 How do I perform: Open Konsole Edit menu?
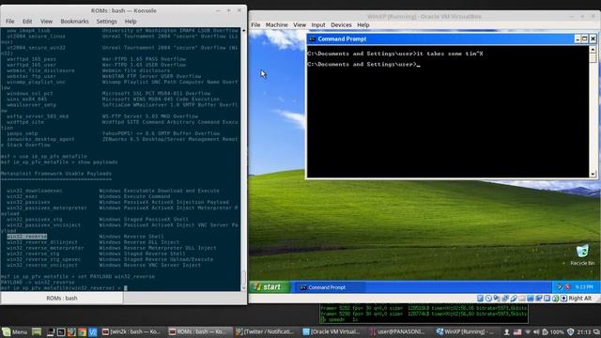27,21
